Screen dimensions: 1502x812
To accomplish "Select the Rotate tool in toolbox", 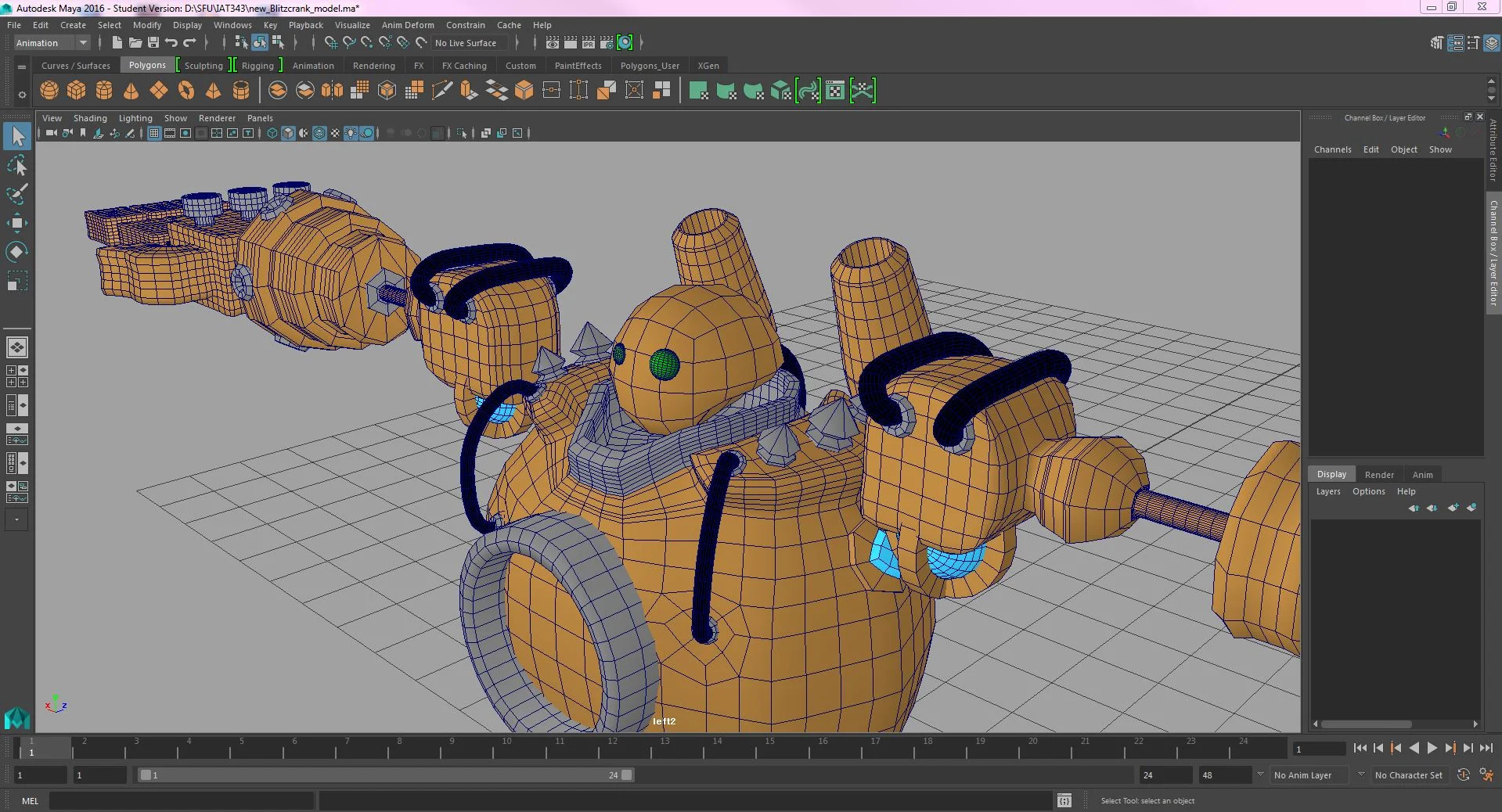I will tap(17, 251).
